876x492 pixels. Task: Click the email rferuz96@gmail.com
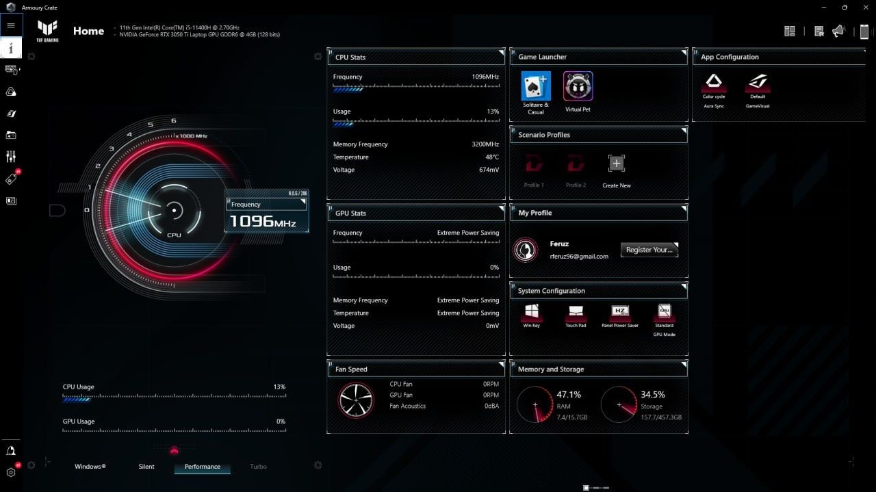[x=579, y=257]
